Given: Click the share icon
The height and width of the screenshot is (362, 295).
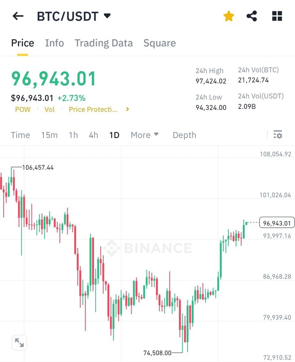Looking at the screenshot, I should [252, 16].
